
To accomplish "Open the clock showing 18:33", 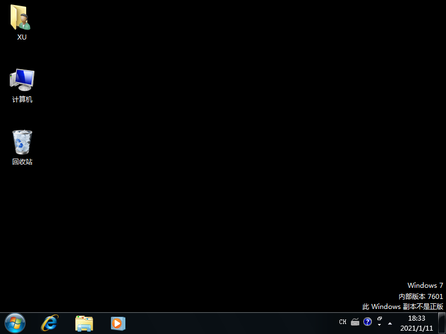I will (416, 323).
